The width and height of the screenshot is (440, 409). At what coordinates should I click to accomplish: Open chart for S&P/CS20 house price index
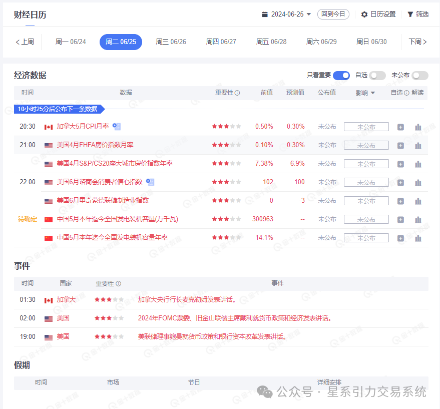pyautogui.click(x=418, y=164)
